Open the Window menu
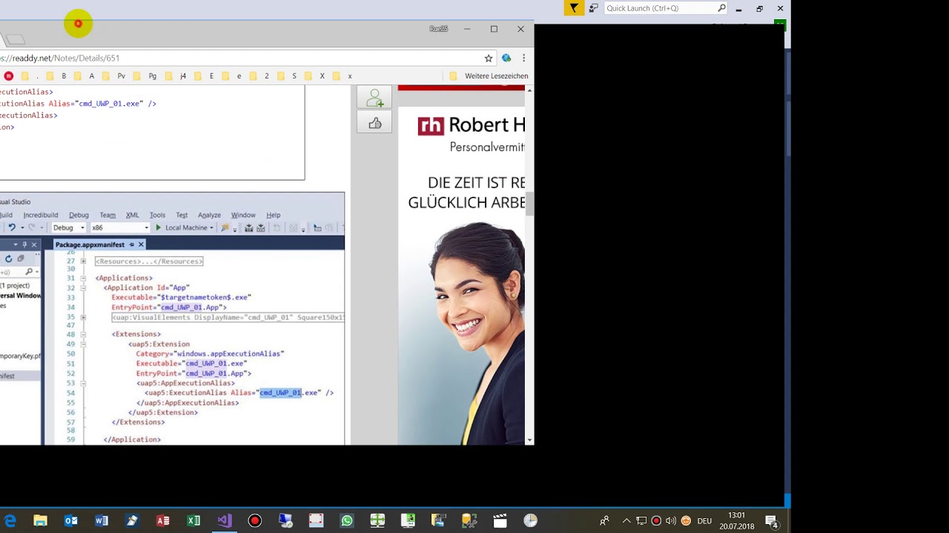Image resolution: width=949 pixels, height=533 pixels. click(243, 215)
